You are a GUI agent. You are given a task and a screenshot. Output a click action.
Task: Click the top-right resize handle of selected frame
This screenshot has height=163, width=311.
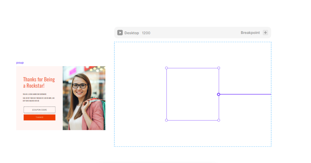[x=219, y=68]
